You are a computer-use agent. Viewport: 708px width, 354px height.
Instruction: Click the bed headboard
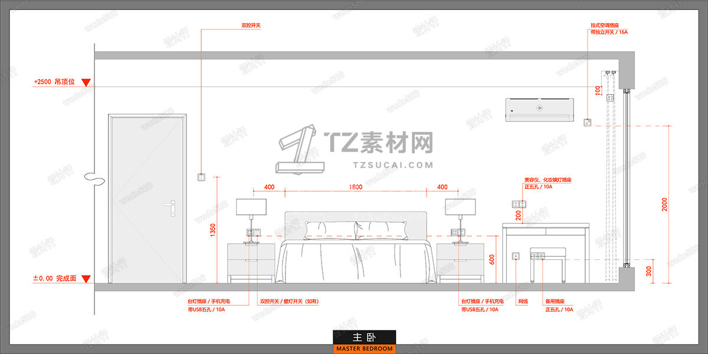[356, 225]
